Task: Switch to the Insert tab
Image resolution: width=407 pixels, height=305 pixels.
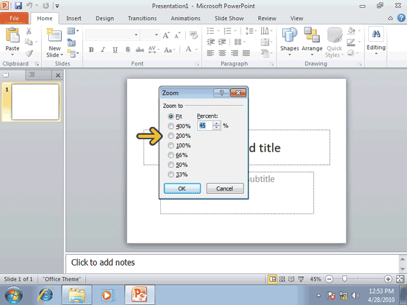Action: [74, 18]
